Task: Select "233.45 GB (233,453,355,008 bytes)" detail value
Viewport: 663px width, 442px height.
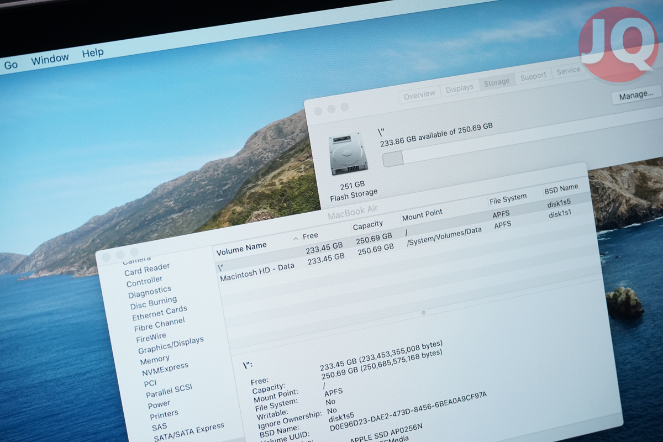Action: tap(381, 355)
